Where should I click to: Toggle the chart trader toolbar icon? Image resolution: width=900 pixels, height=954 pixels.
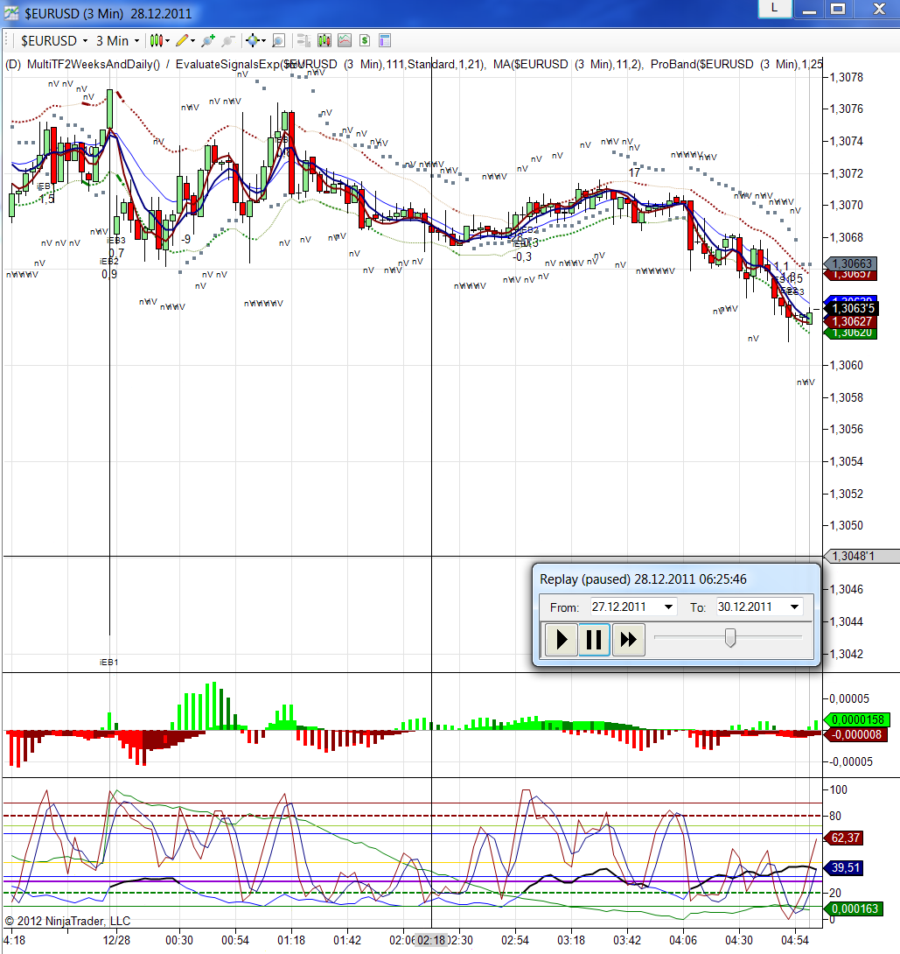(303, 41)
